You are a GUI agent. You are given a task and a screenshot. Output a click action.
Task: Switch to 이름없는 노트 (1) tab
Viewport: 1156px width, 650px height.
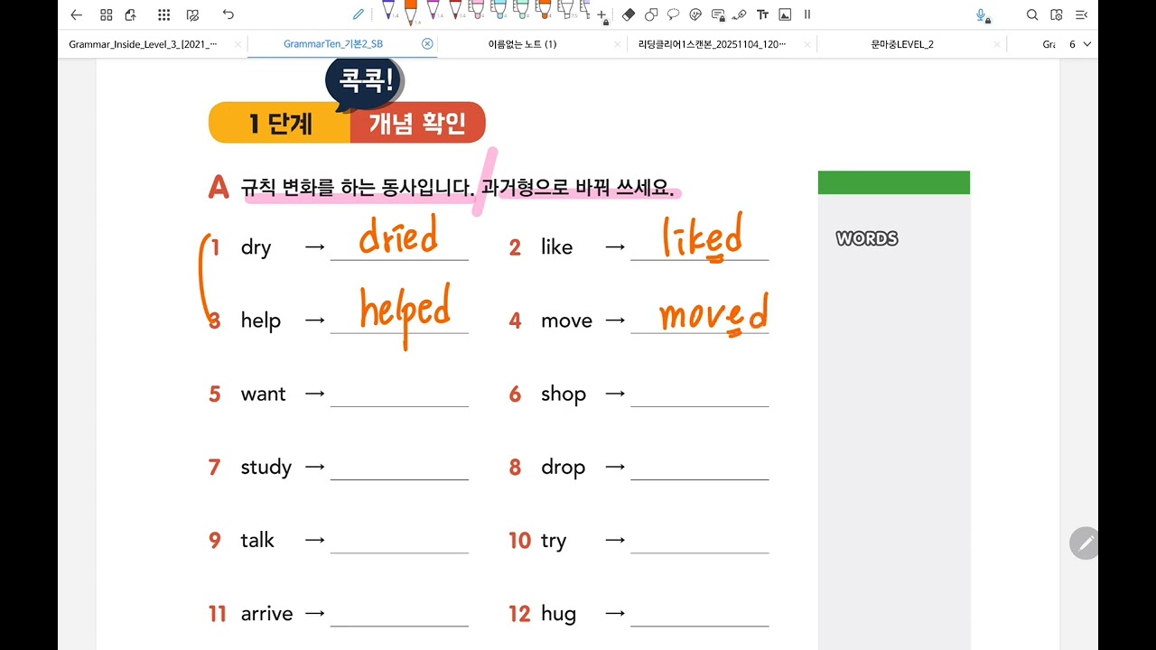click(x=522, y=44)
